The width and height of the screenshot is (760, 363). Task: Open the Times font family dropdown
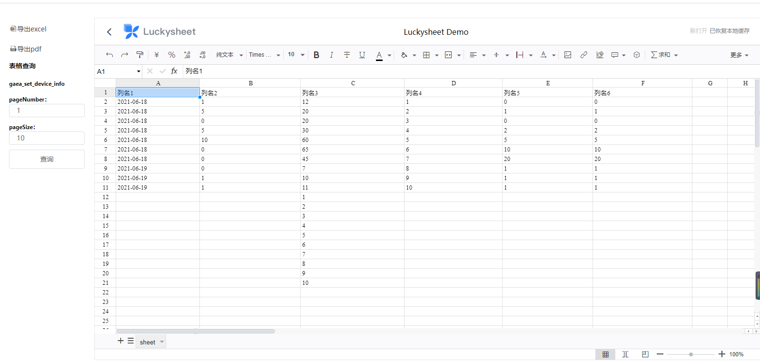click(265, 55)
